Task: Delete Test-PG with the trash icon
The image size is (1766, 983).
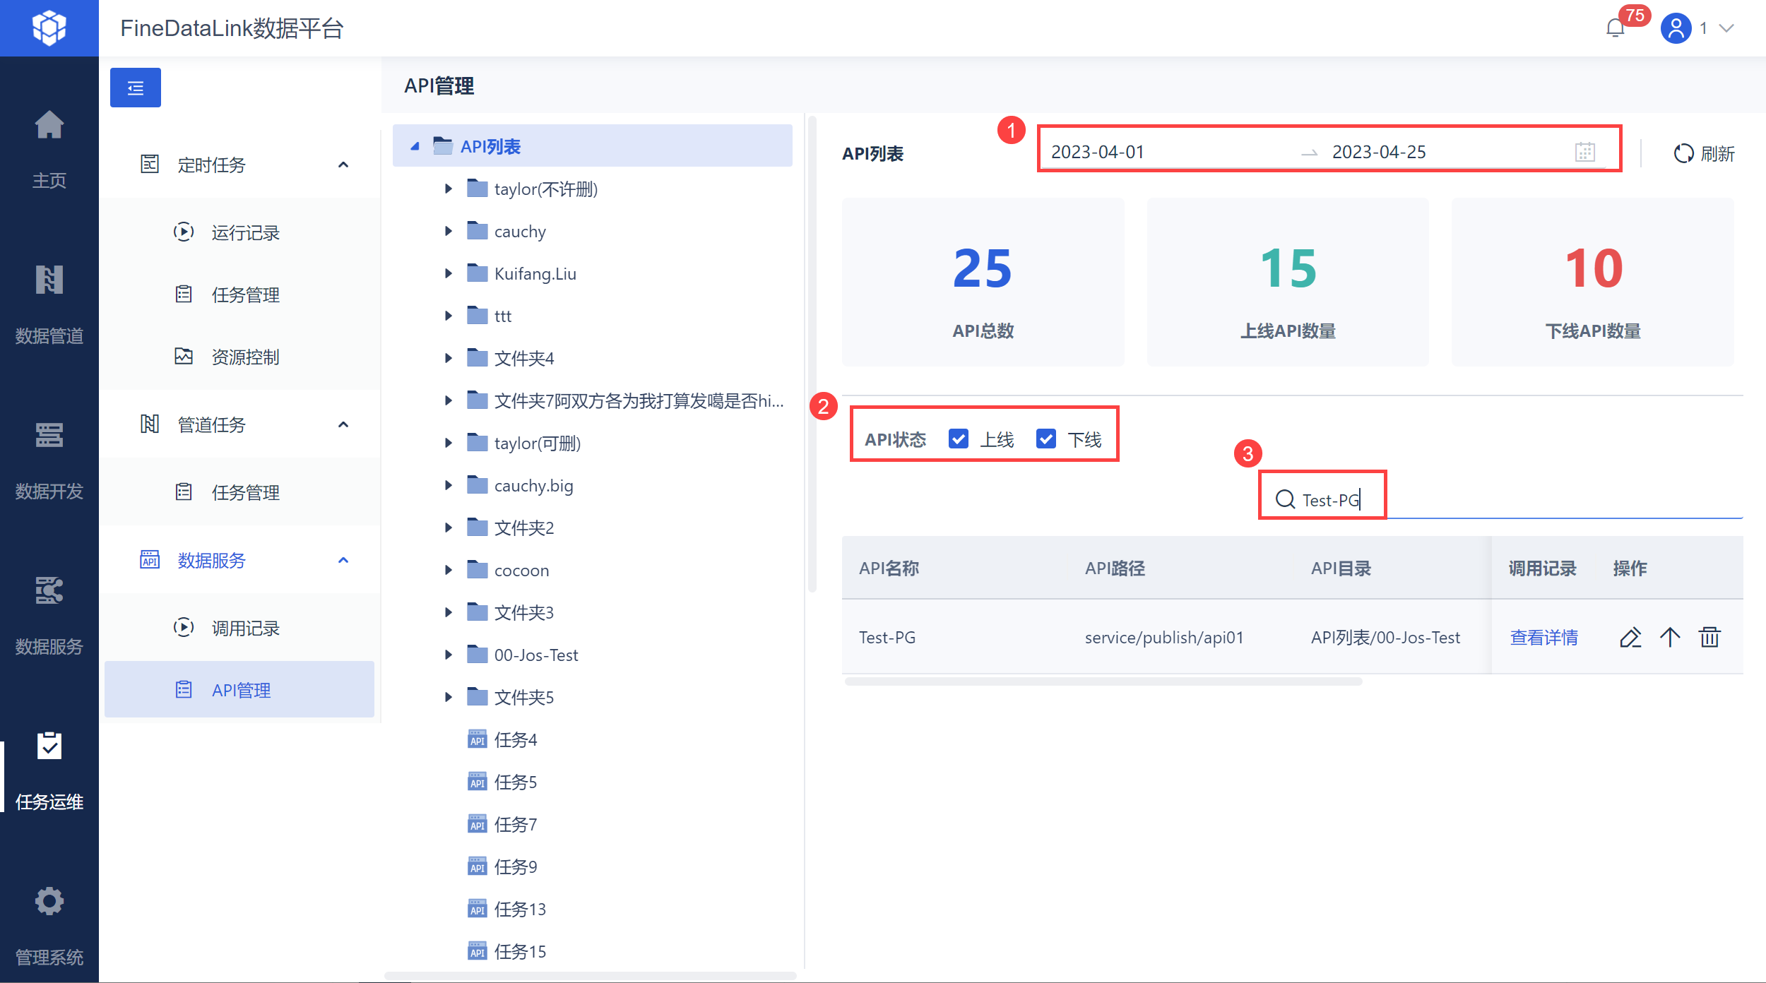Action: [1709, 637]
